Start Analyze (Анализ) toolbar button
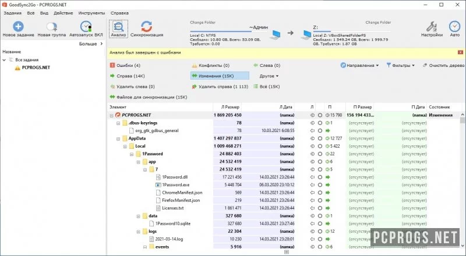The image size is (466, 256). point(118,29)
